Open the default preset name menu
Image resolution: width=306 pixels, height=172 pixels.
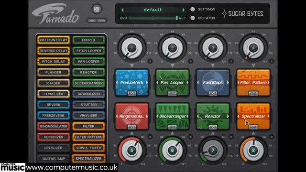click(x=153, y=10)
